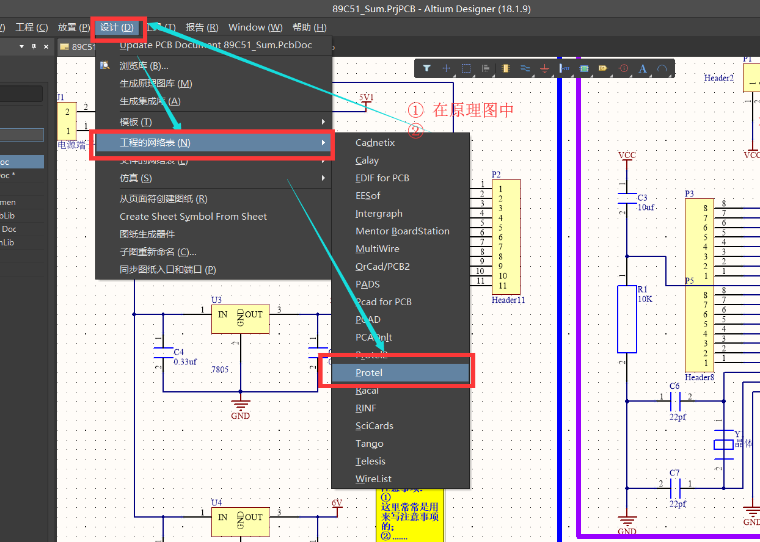Pin the left panel with the pin icon
Viewport: 760px width, 542px height.
point(34,46)
